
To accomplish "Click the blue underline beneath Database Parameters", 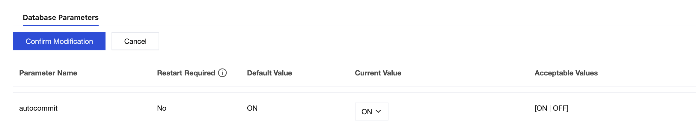I will coord(61,25).
